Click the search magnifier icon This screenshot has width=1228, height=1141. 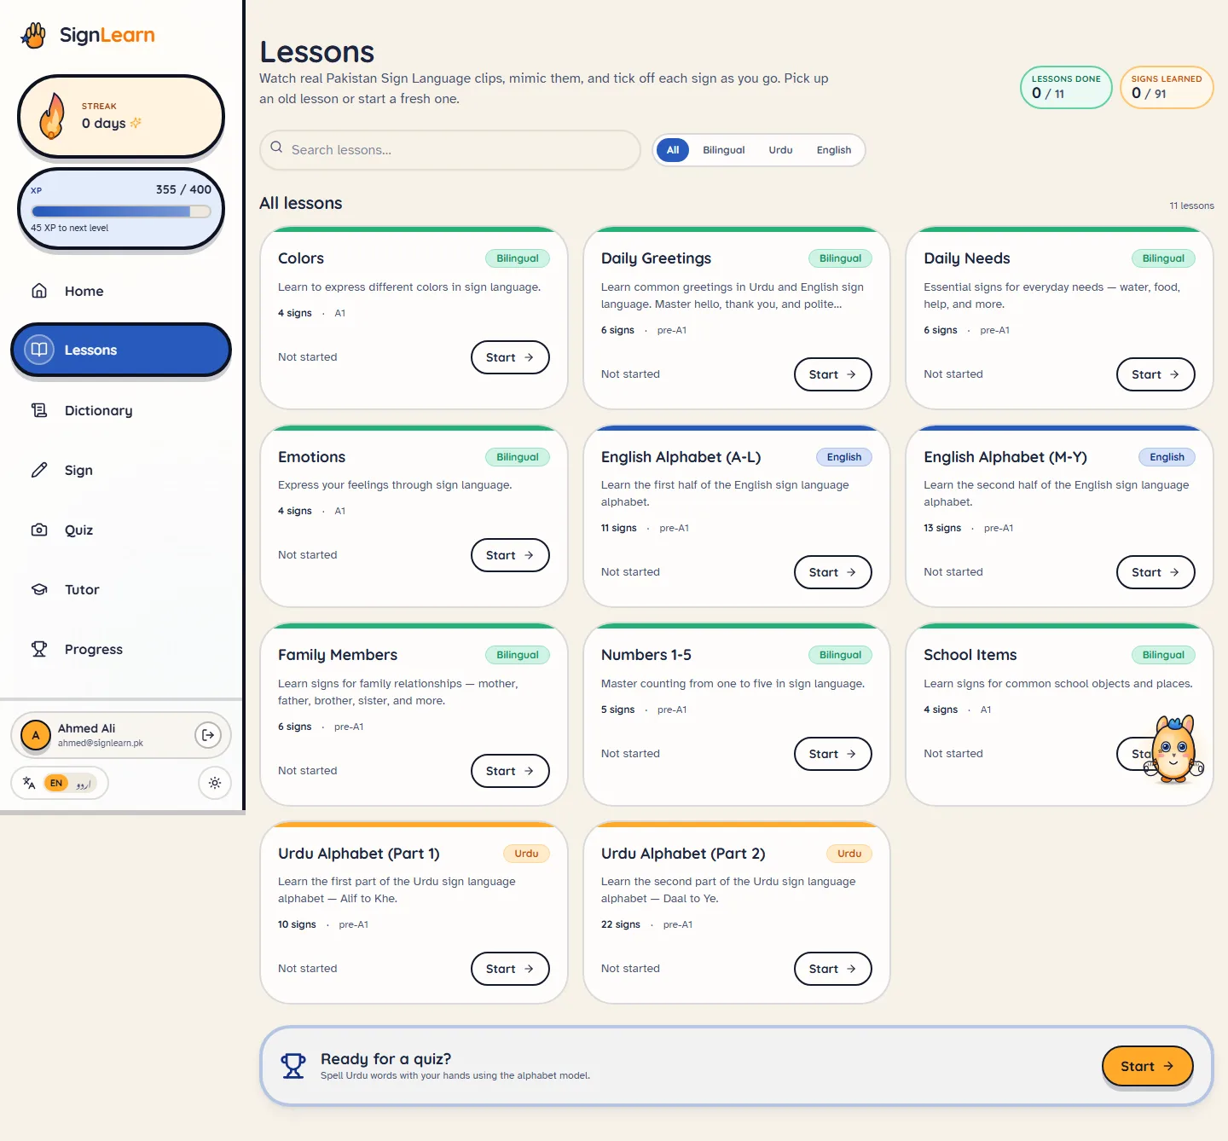tap(276, 148)
